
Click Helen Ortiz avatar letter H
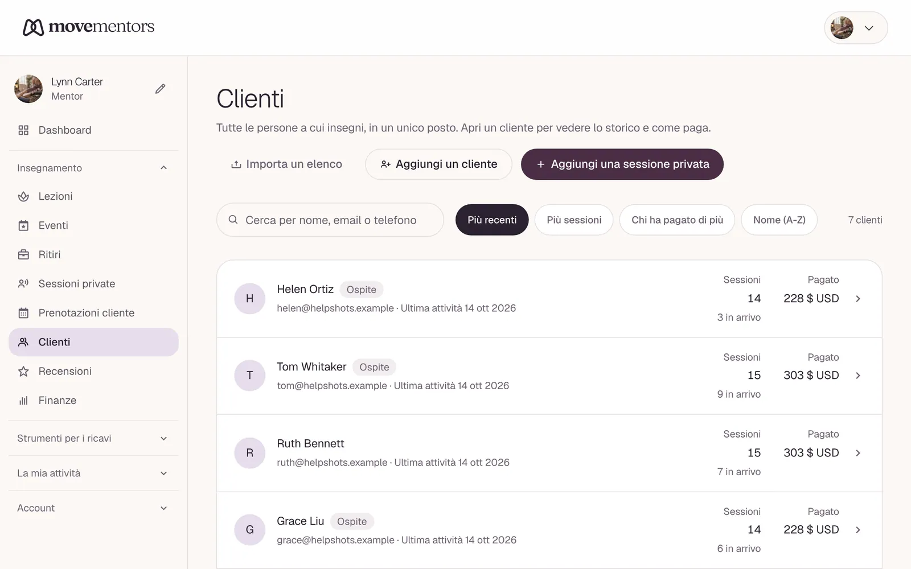click(249, 299)
